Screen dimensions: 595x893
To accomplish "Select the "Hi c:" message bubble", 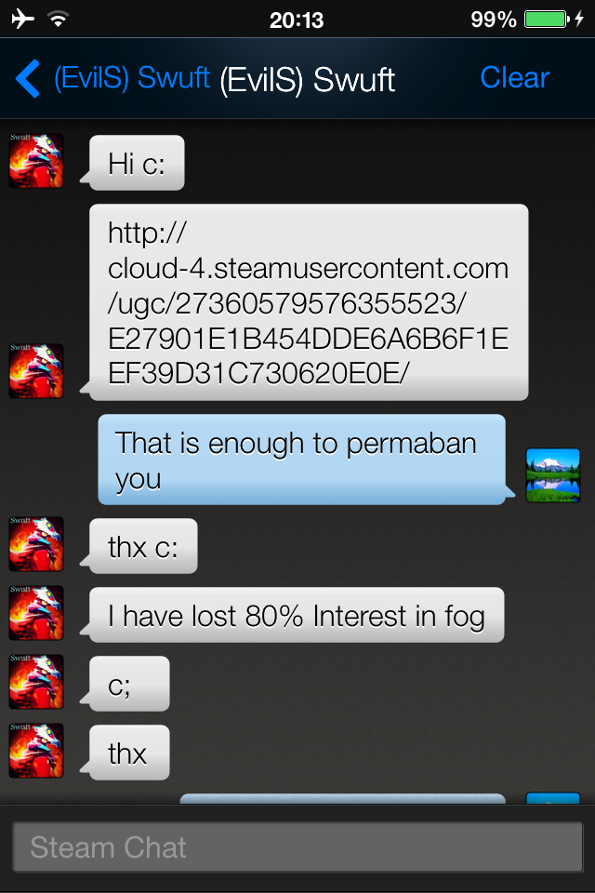I will (x=137, y=163).
